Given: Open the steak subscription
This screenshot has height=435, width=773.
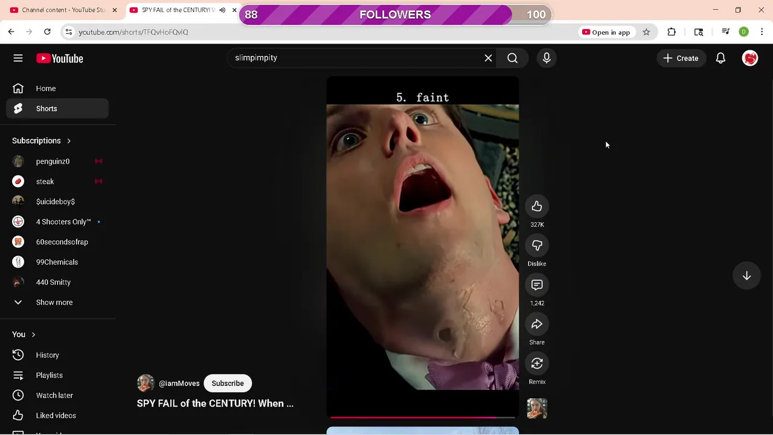Looking at the screenshot, I should coord(57,181).
